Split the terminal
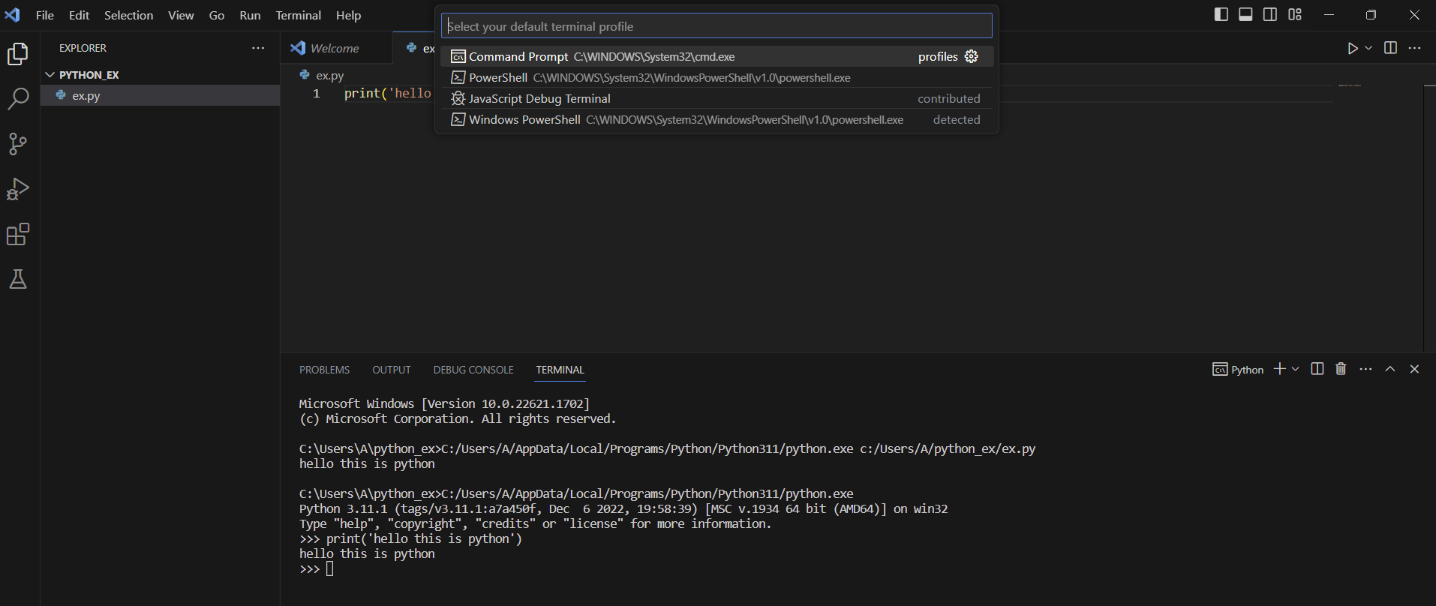 [x=1317, y=369]
